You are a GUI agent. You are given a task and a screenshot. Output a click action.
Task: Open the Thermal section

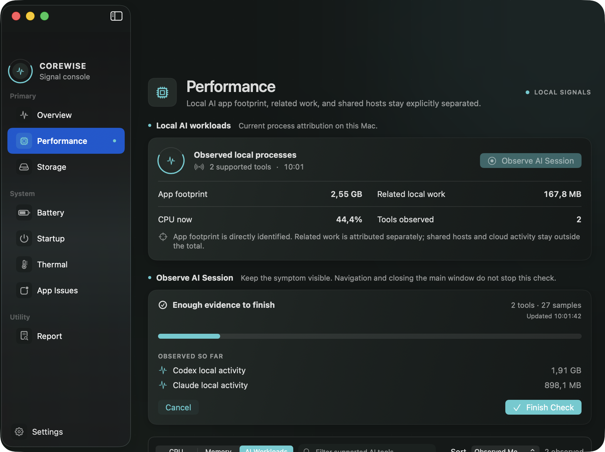coord(66,265)
